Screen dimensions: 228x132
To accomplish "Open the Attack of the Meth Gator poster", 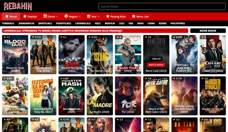I will (156, 96).
